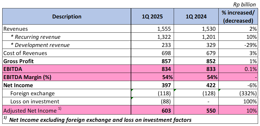Select the Revenues row label
This screenshot has height=126, width=260.
[15, 29]
